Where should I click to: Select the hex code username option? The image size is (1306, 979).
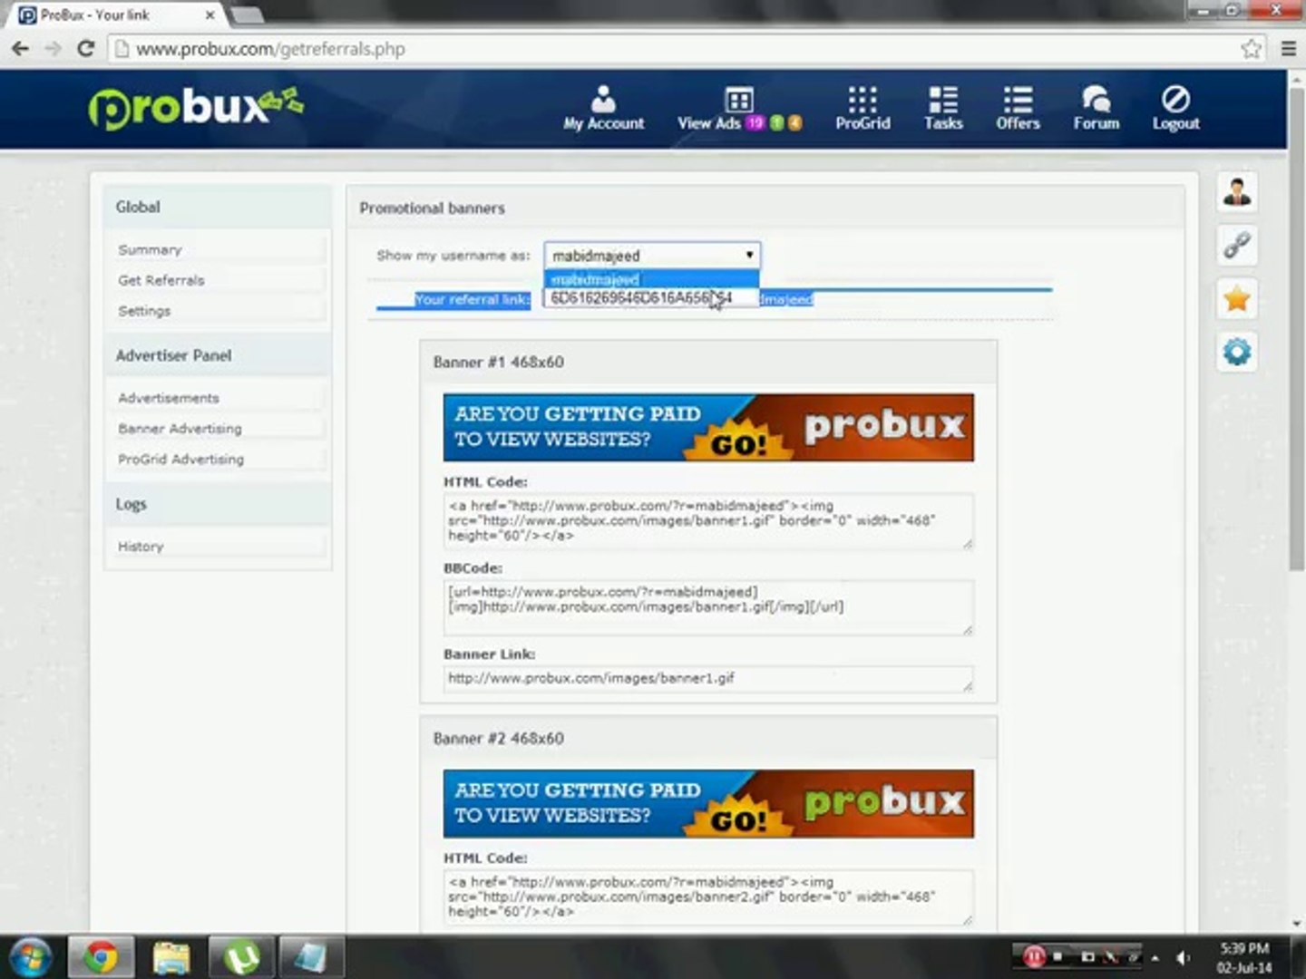(651, 297)
